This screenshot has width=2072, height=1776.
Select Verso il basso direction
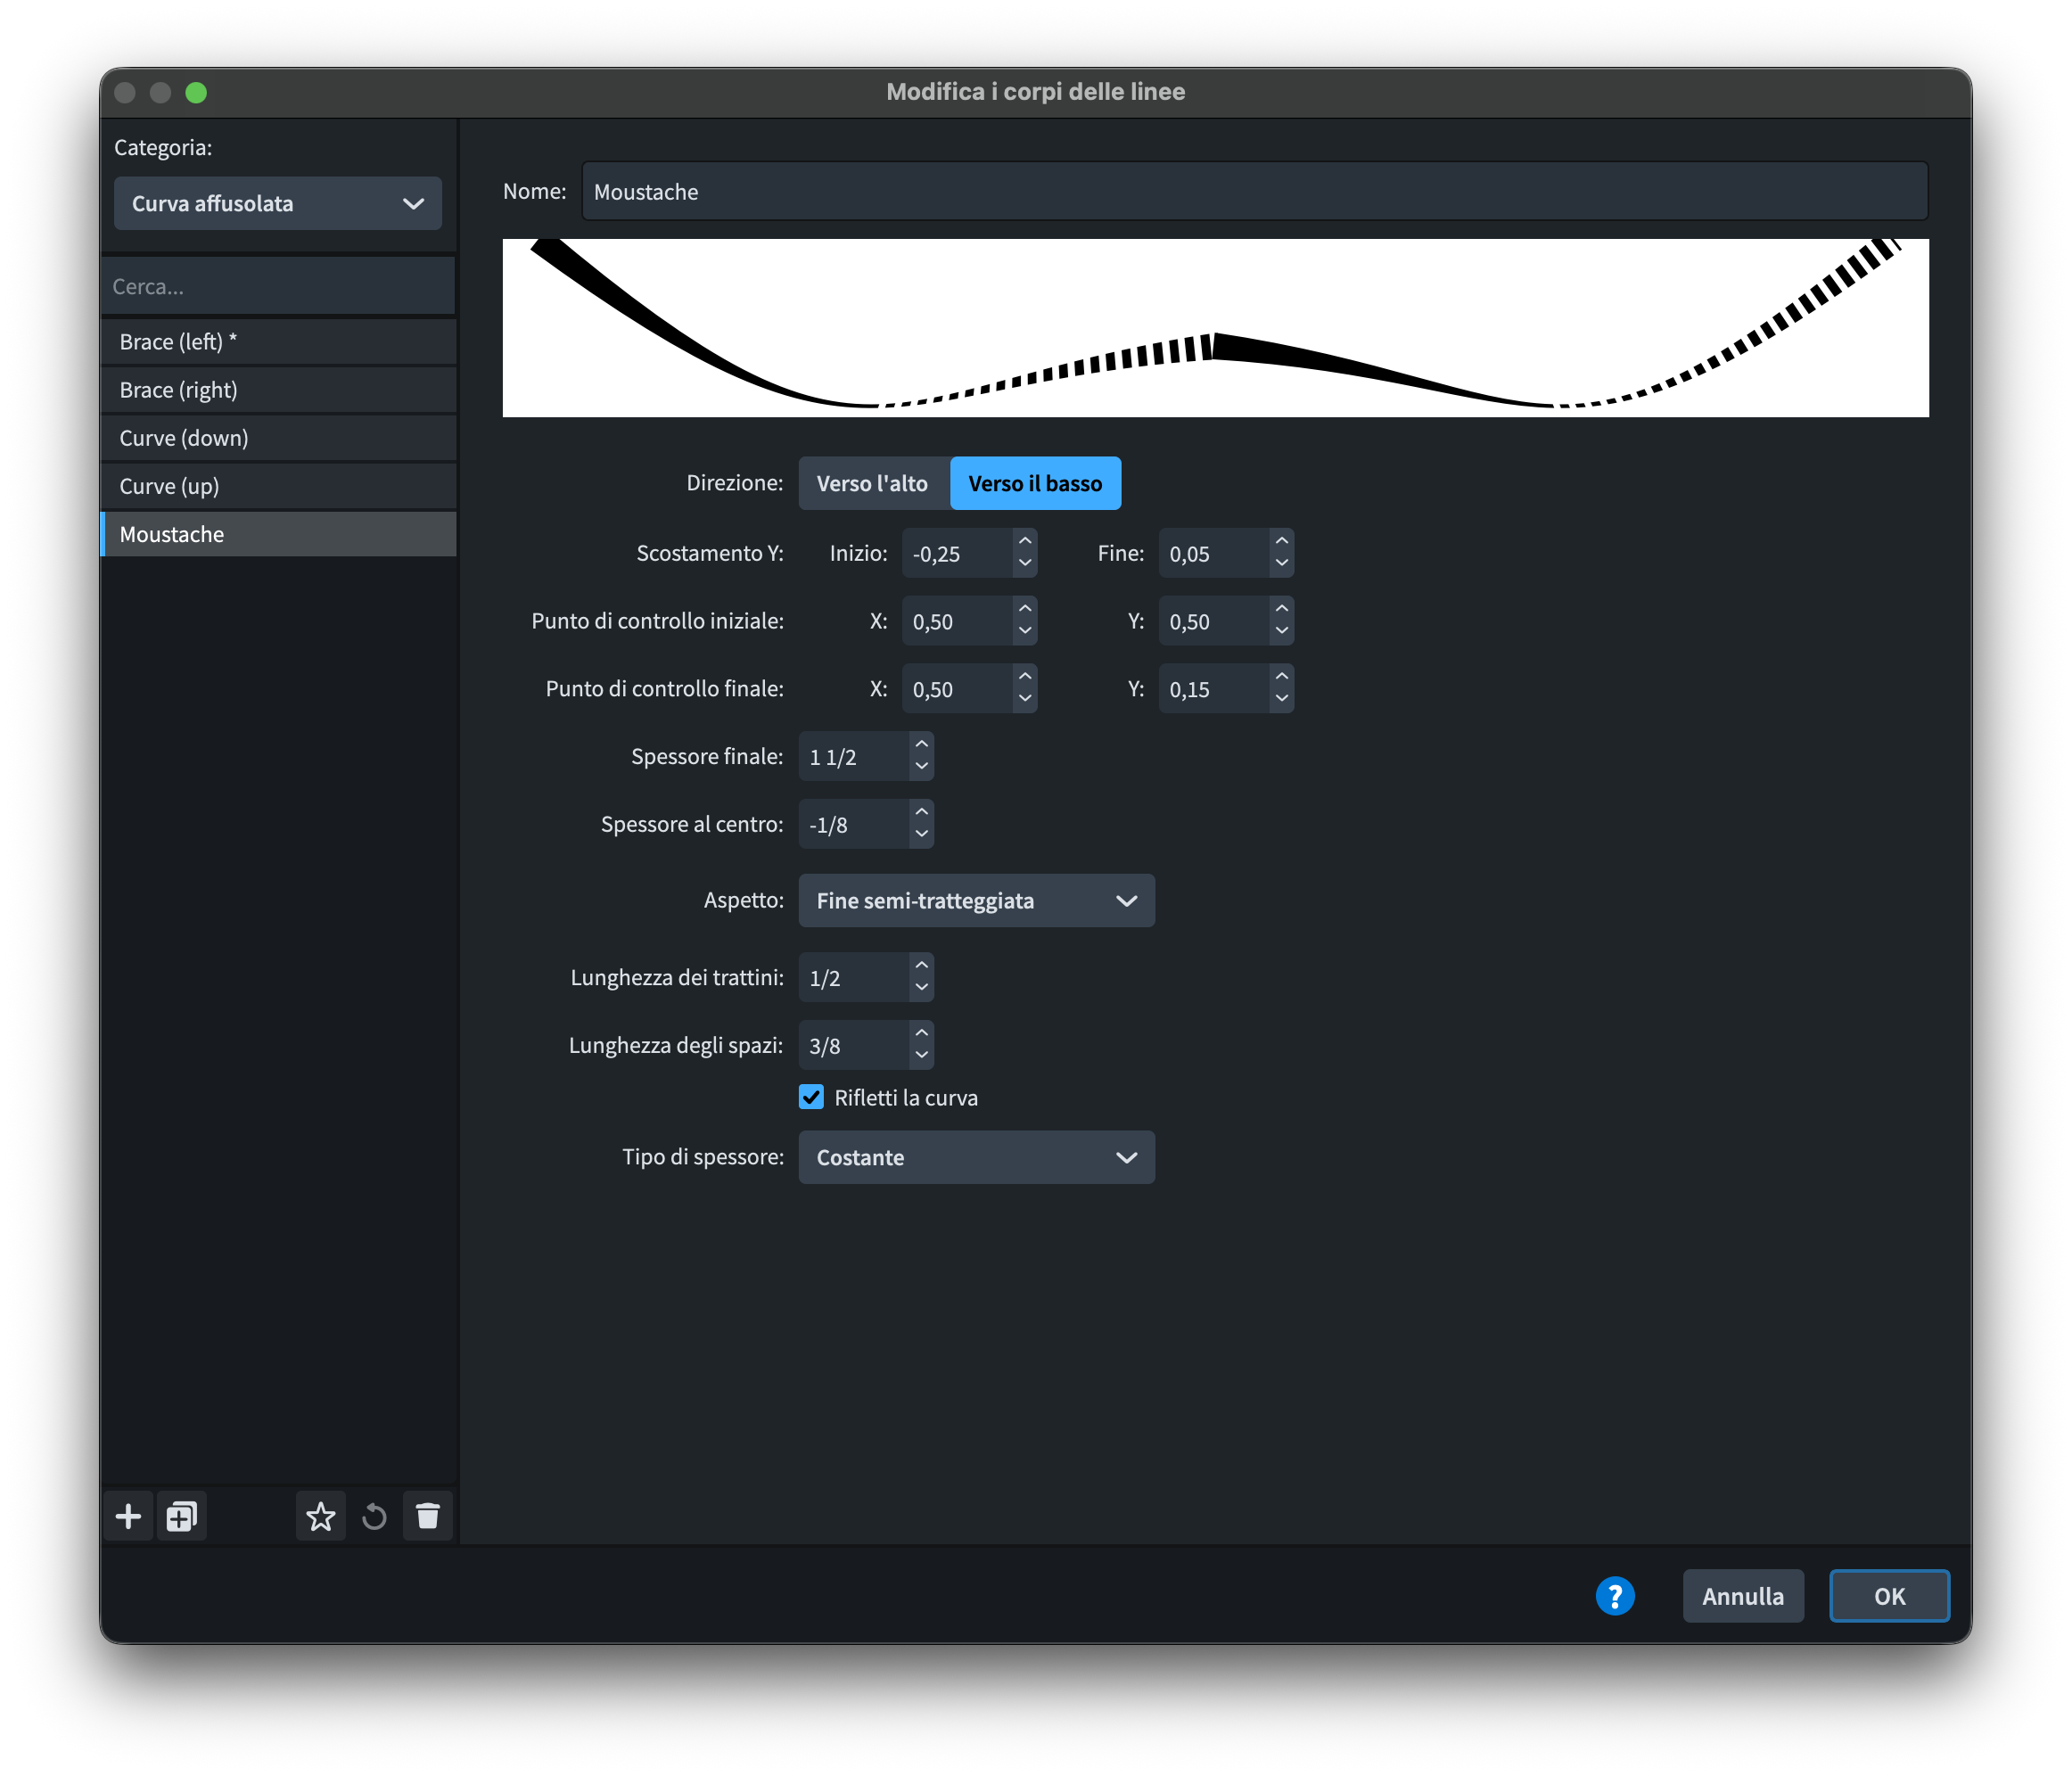[x=1035, y=483]
